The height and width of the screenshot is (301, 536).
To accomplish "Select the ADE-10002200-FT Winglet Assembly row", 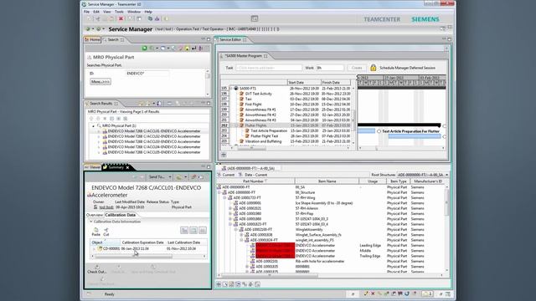I will [x=332, y=230].
